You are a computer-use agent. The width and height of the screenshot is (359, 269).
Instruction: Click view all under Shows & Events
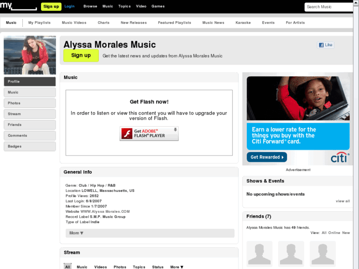[x=343, y=201]
